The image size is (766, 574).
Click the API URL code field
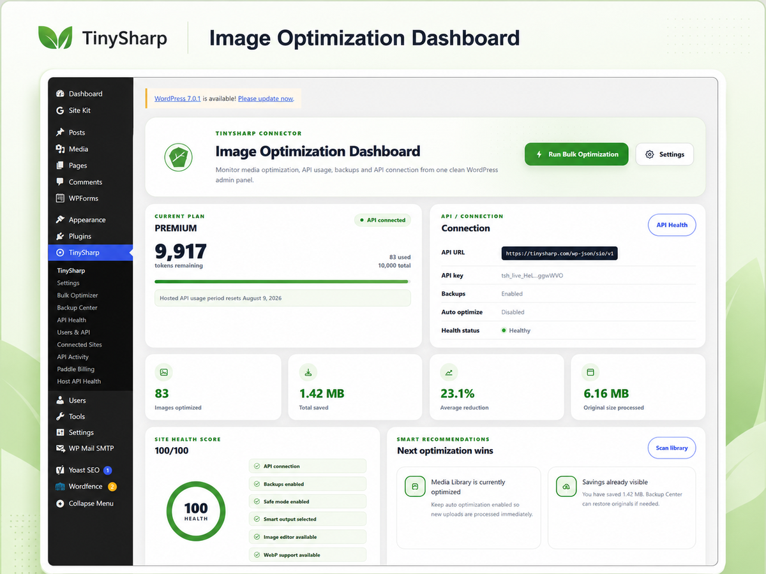point(560,253)
